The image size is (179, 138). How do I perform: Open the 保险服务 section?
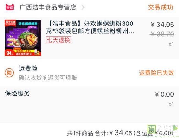pyautogui.click(x=17, y=93)
